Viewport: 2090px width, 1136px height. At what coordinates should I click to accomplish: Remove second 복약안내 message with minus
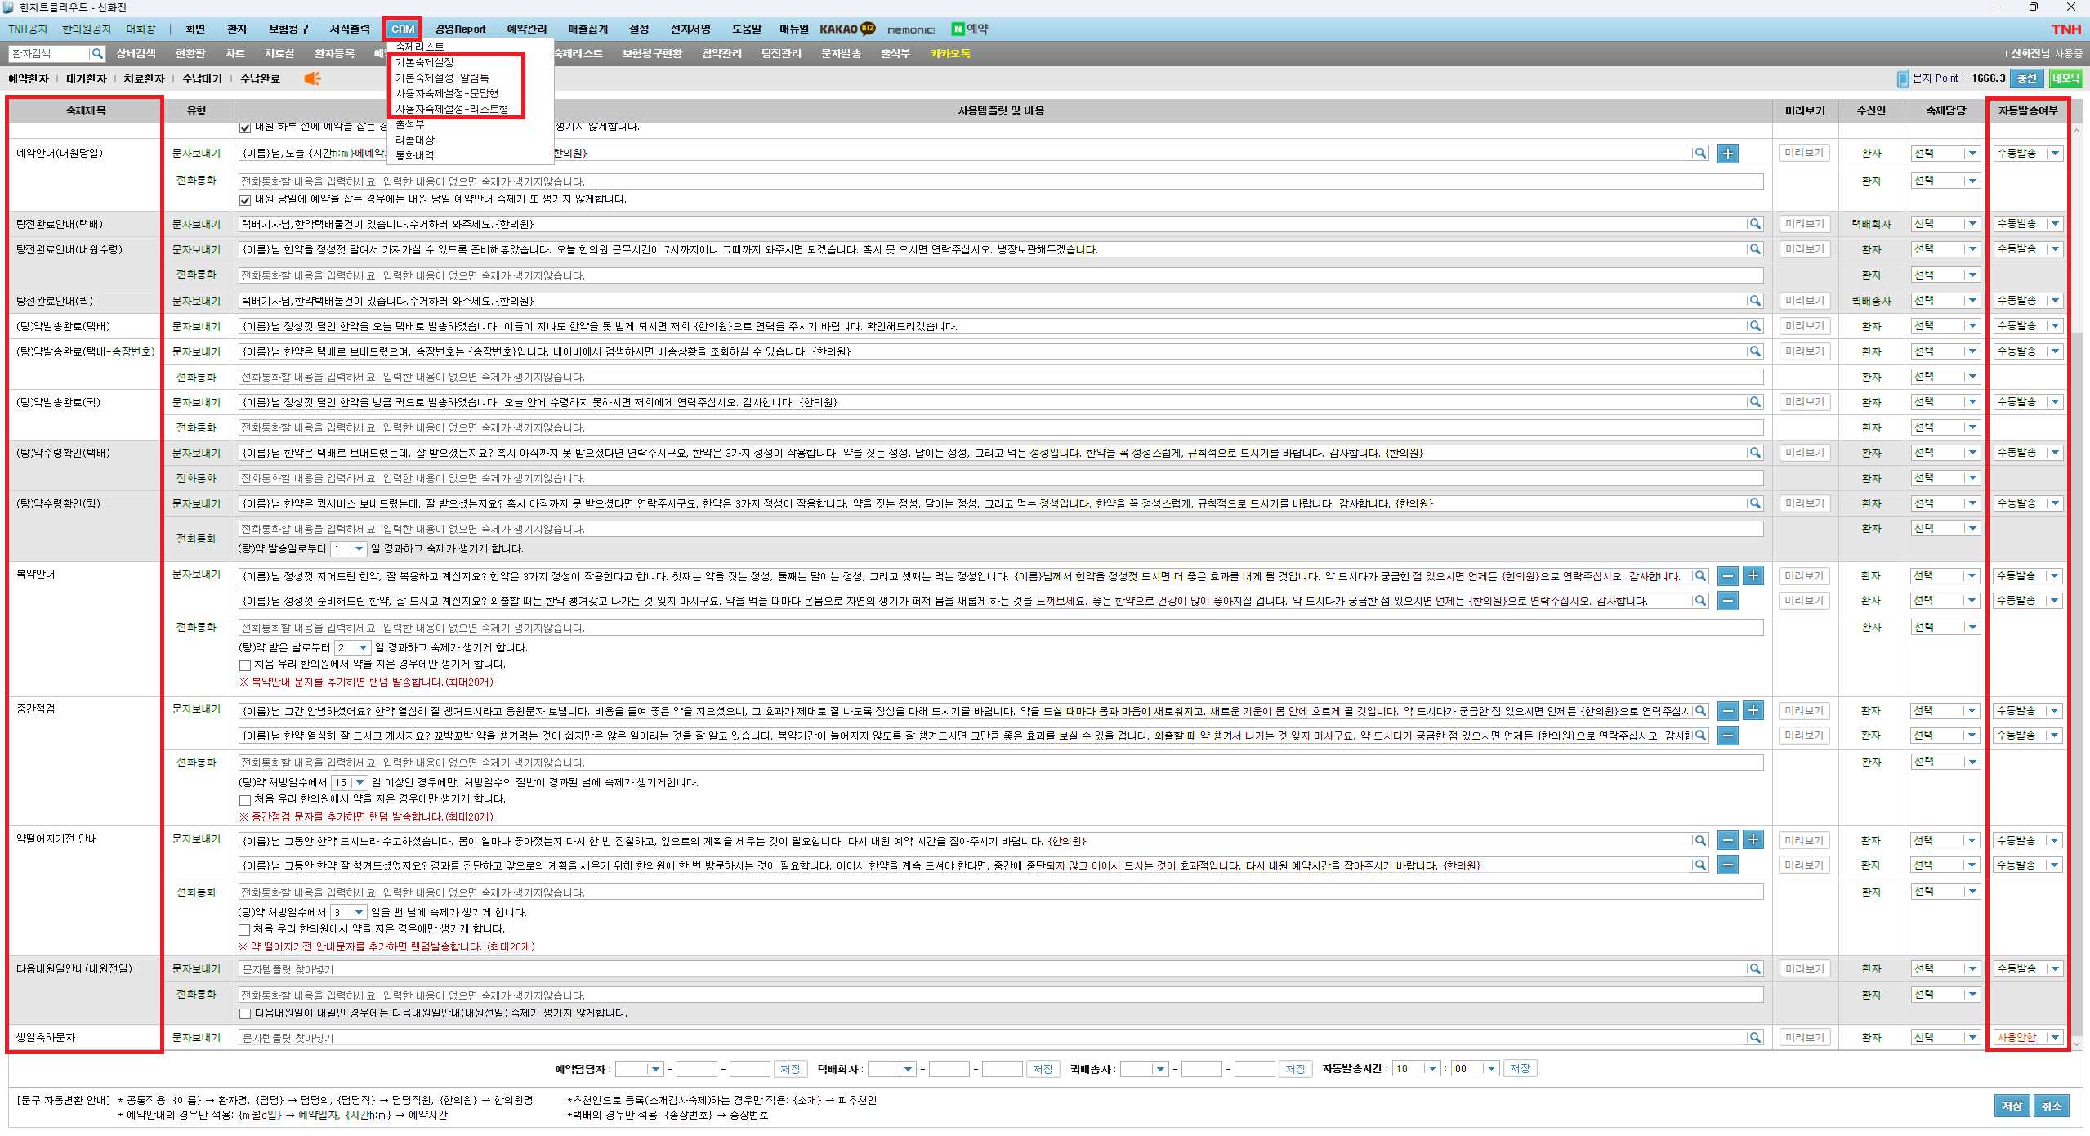[x=1728, y=602]
